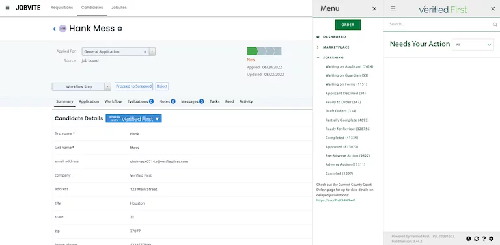Click the candidate progress stage bar

coord(264,51)
